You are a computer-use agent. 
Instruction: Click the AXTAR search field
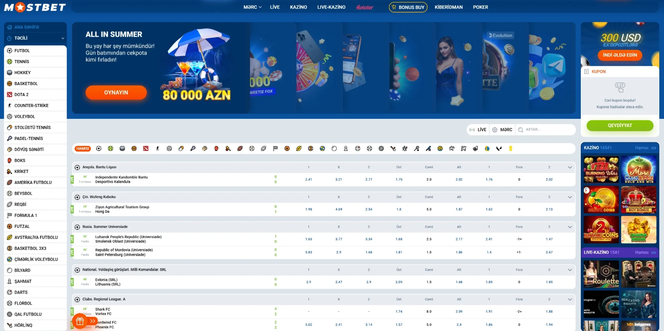(545, 130)
